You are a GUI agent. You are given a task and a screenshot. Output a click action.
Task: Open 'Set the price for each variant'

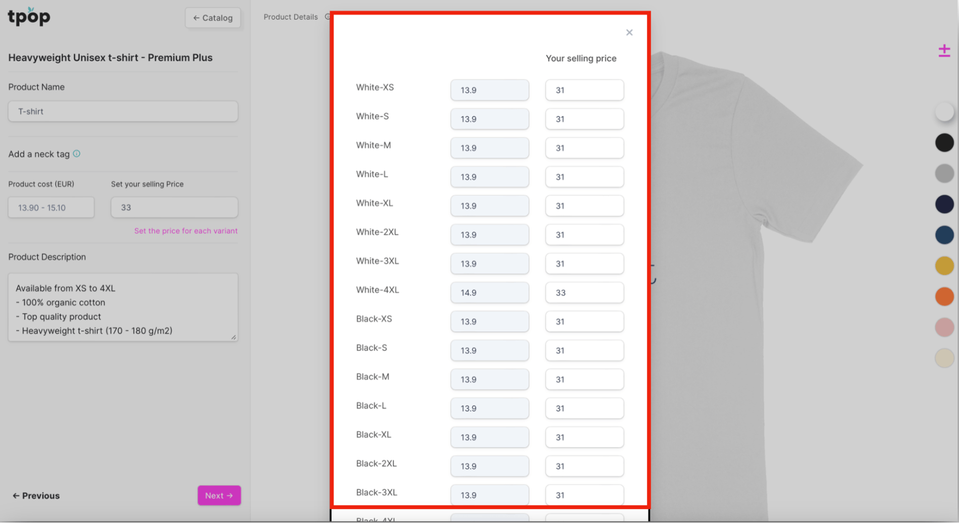click(x=185, y=231)
